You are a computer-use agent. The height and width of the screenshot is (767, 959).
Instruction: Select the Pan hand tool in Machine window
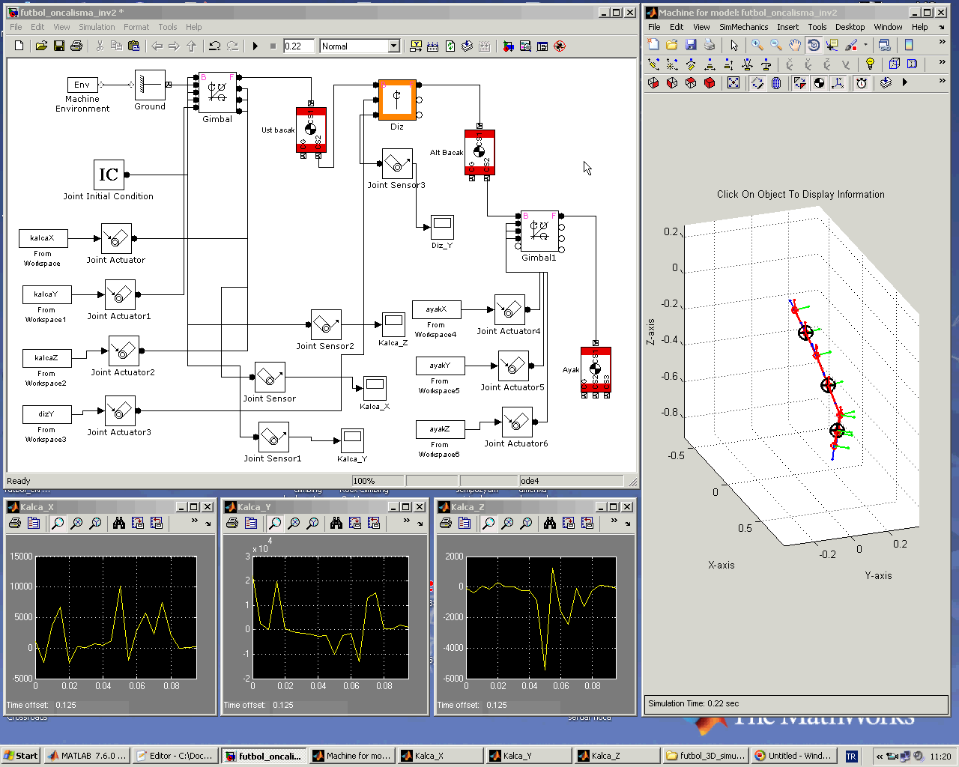point(794,45)
